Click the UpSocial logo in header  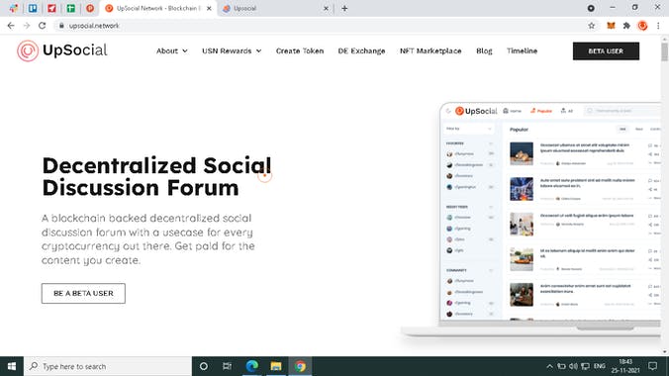point(62,50)
